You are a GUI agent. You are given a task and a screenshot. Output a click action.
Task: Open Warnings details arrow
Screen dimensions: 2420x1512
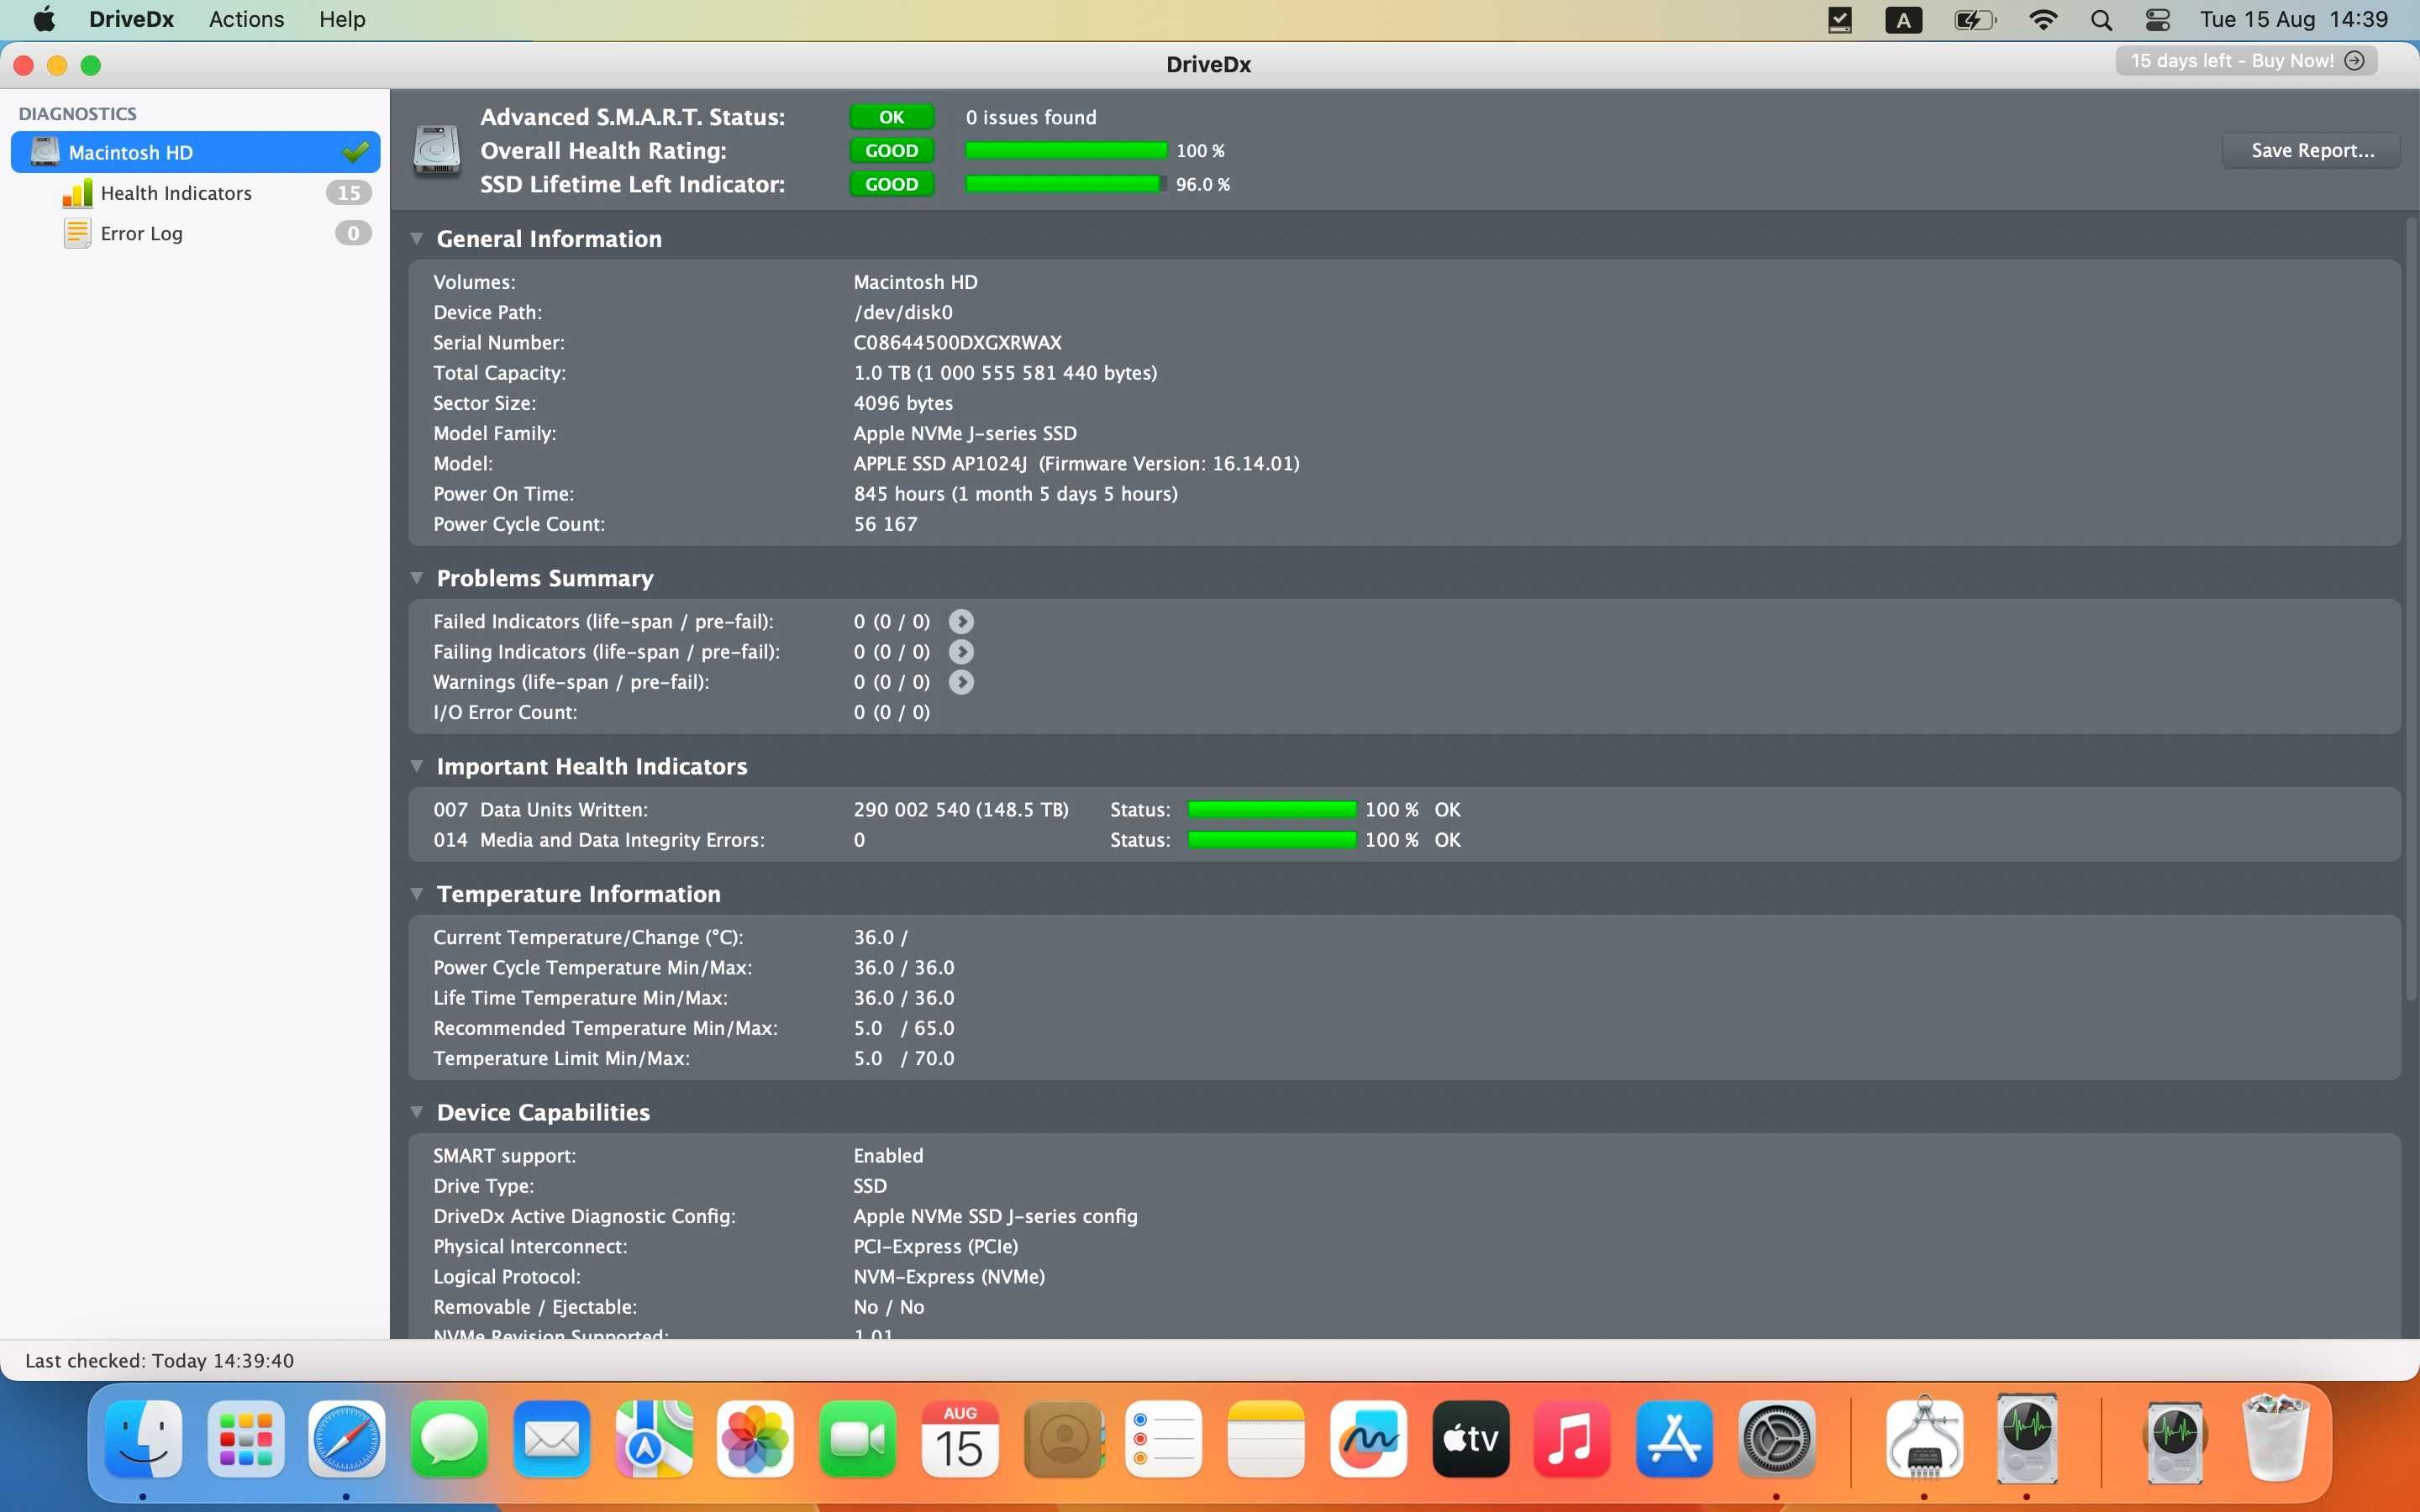coord(961,682)
